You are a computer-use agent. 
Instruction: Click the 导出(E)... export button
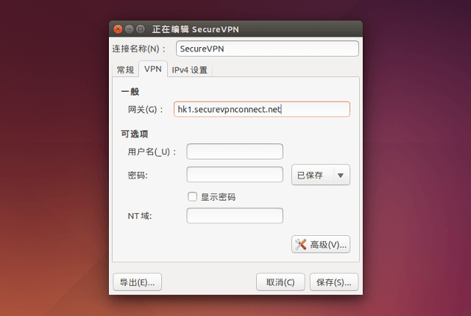pyautogui.click(x=138, y=282)
